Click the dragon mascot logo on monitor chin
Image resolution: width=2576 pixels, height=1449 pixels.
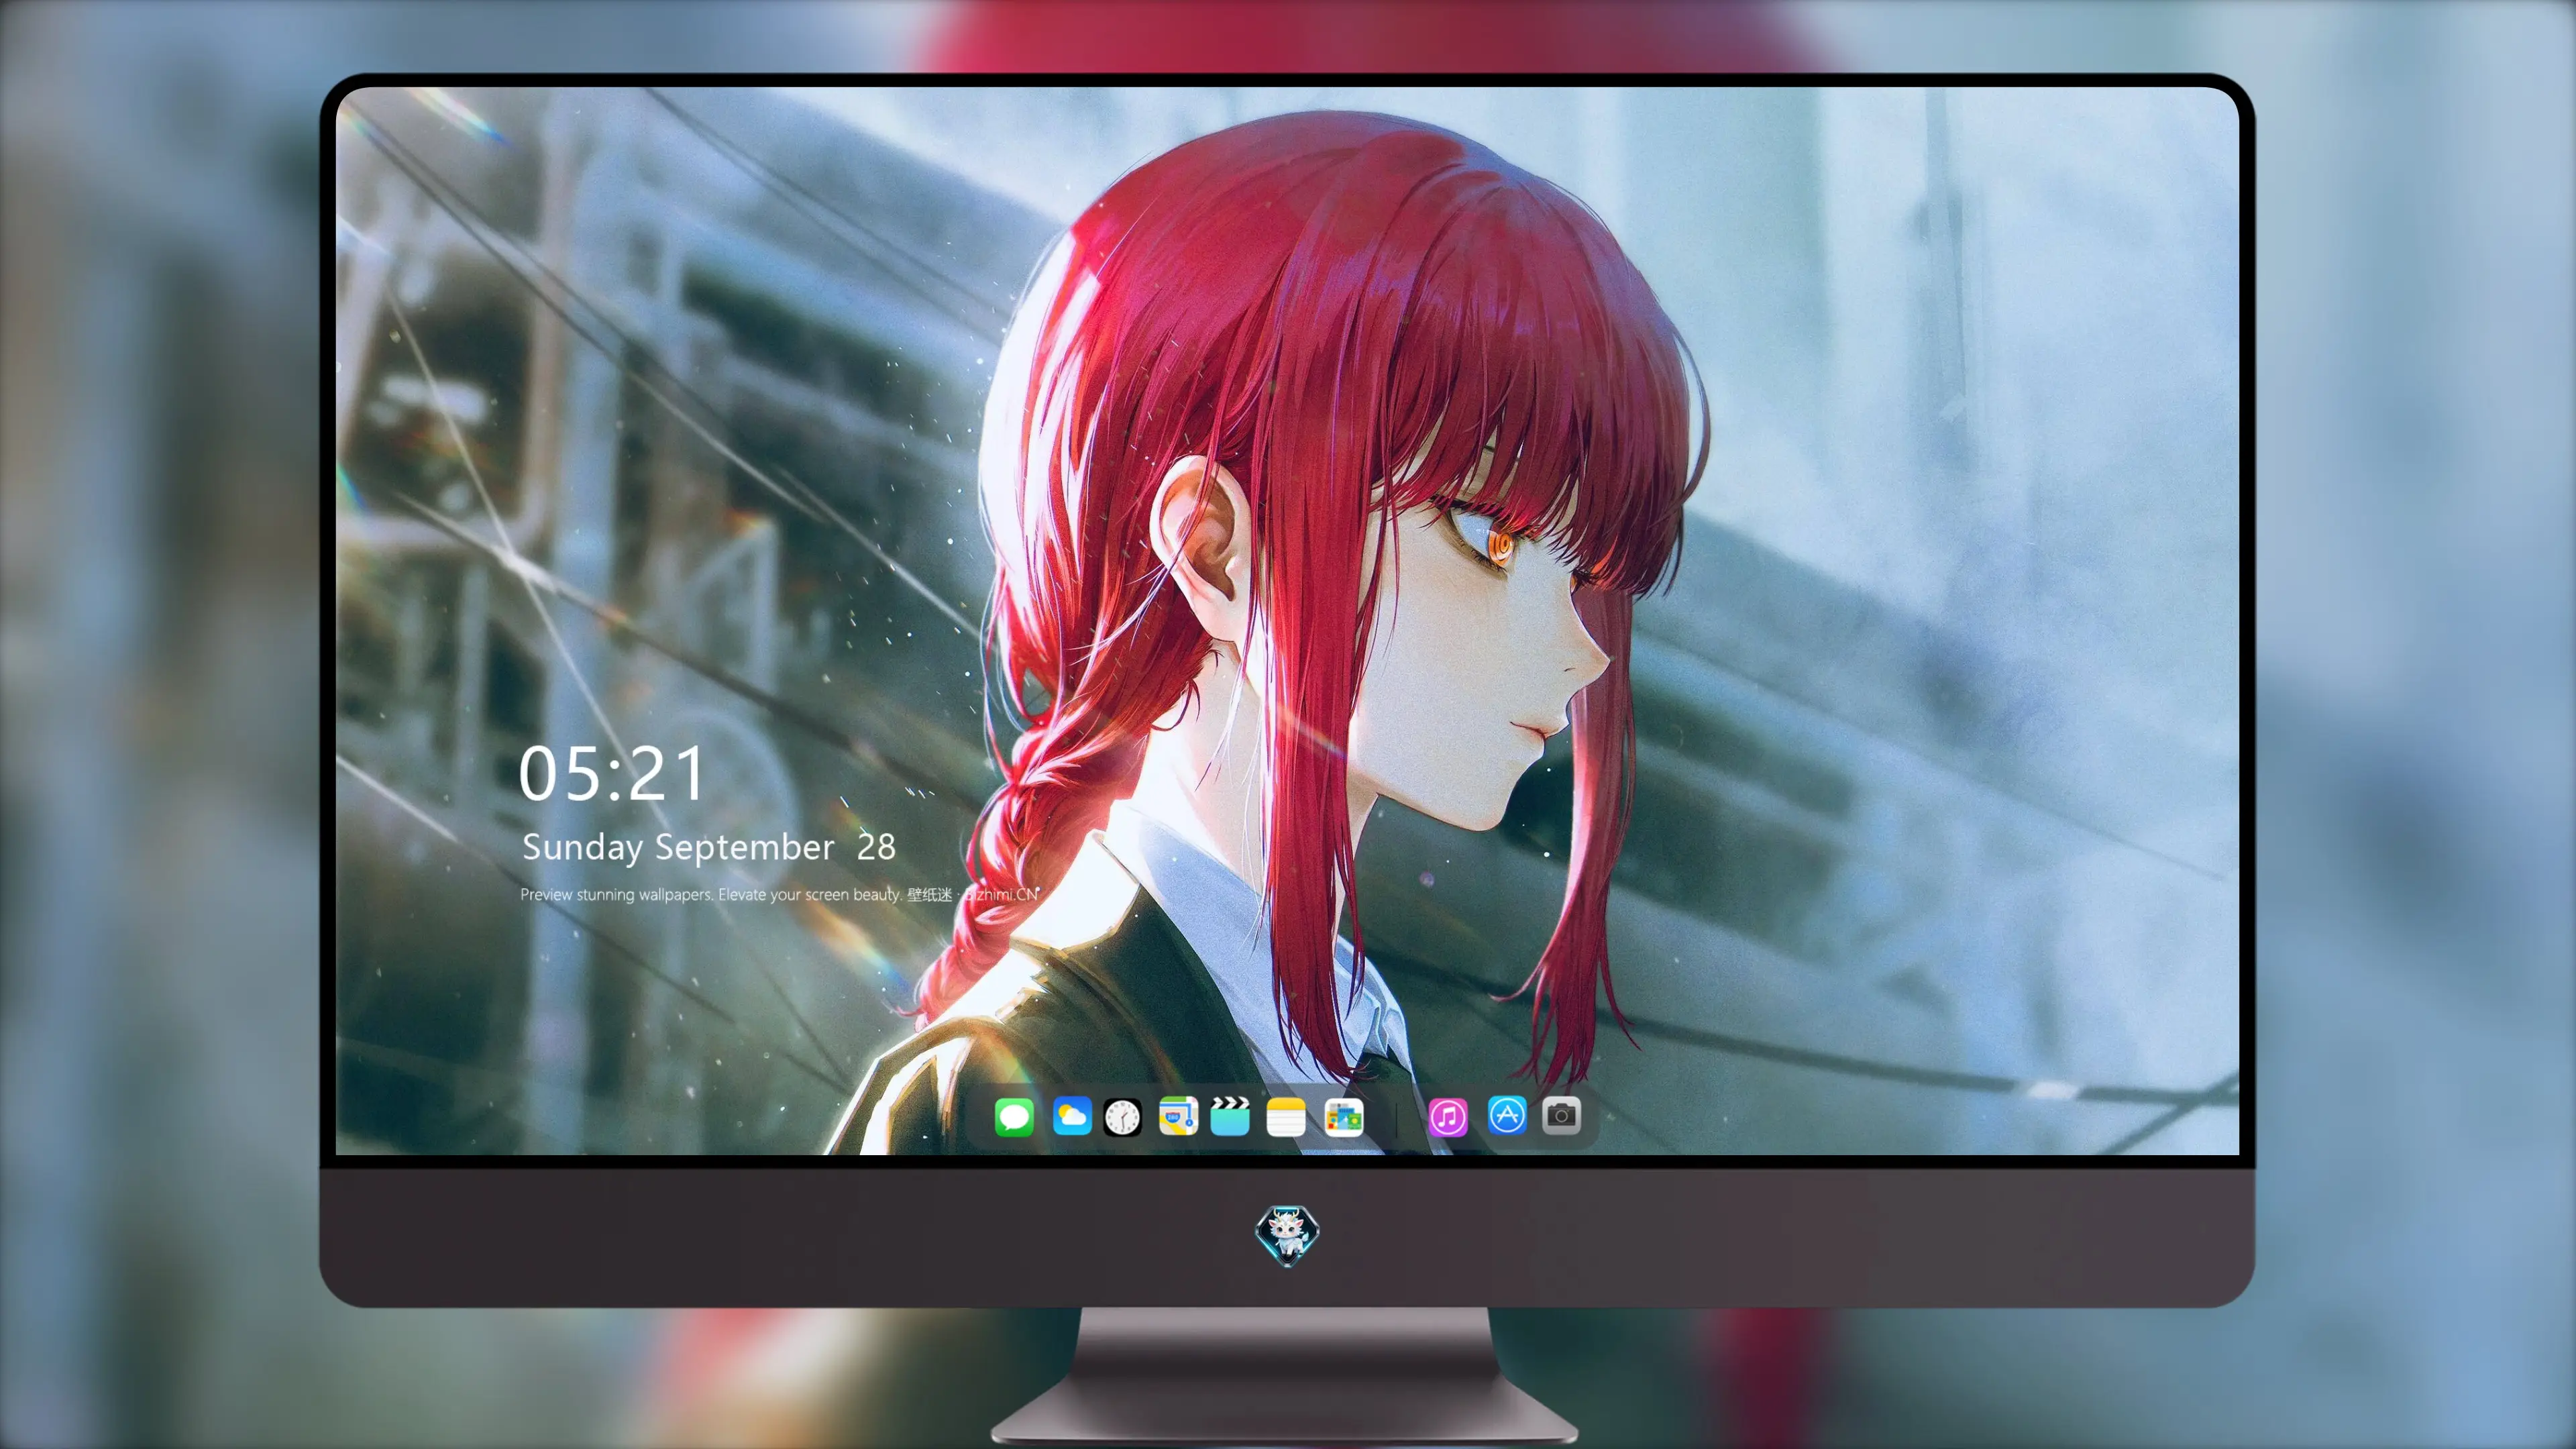click(x=1287, y=1235)
